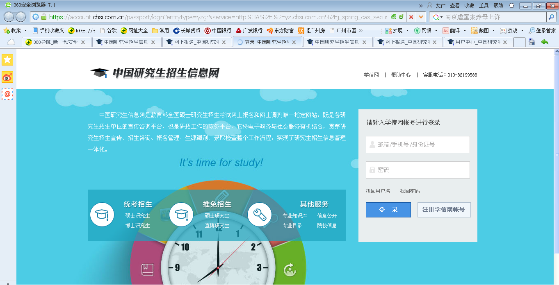Screen dimensions: 559x285
Task: Click the 找回用户名 link
Action: [378, 191]
